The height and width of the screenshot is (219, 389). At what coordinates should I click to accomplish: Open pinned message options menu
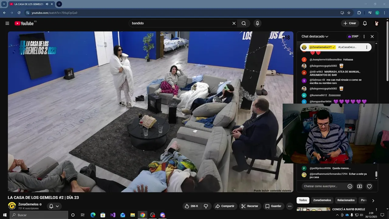pos(367,47)
